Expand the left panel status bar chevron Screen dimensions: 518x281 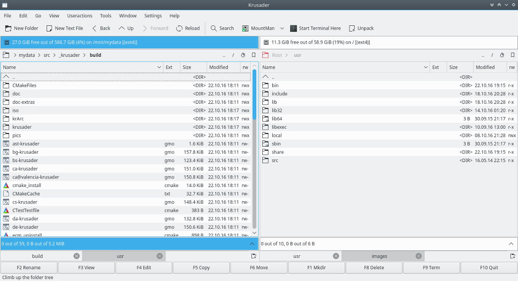coord(252,244)
